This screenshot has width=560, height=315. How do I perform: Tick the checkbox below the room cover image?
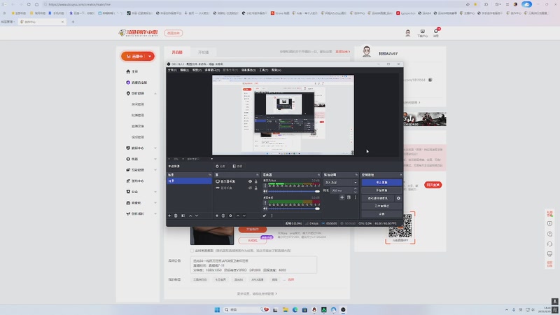192,251
